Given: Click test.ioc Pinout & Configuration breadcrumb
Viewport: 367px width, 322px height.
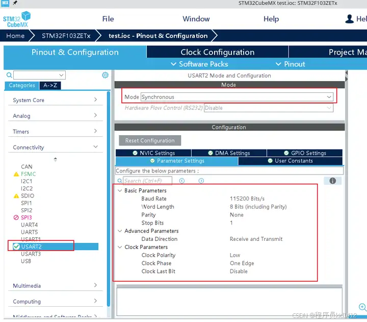Looking at the screenshot, I should [158, 36].
